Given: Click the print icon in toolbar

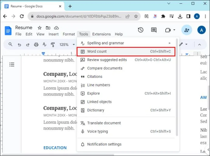Looking at the screenshot, I should (36, 45).
